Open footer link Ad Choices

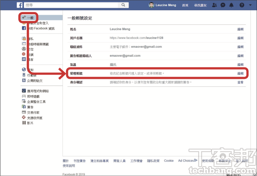(x=188, y=161)
